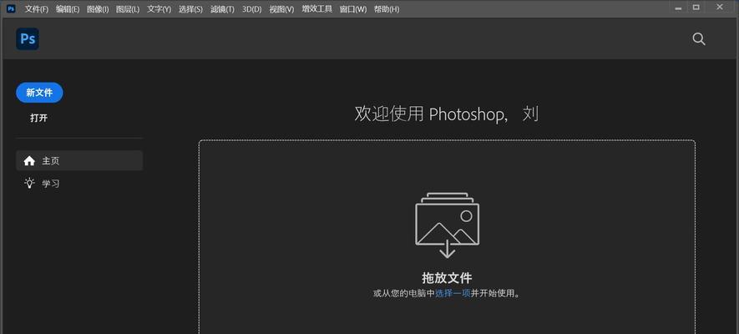Click the 拖放文件 heading text

click(447, 277)
